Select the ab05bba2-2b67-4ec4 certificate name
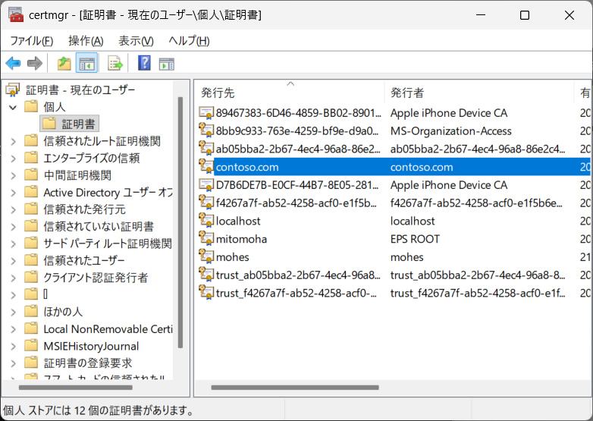Screen dimensions: 593x421 pos(298,149)
